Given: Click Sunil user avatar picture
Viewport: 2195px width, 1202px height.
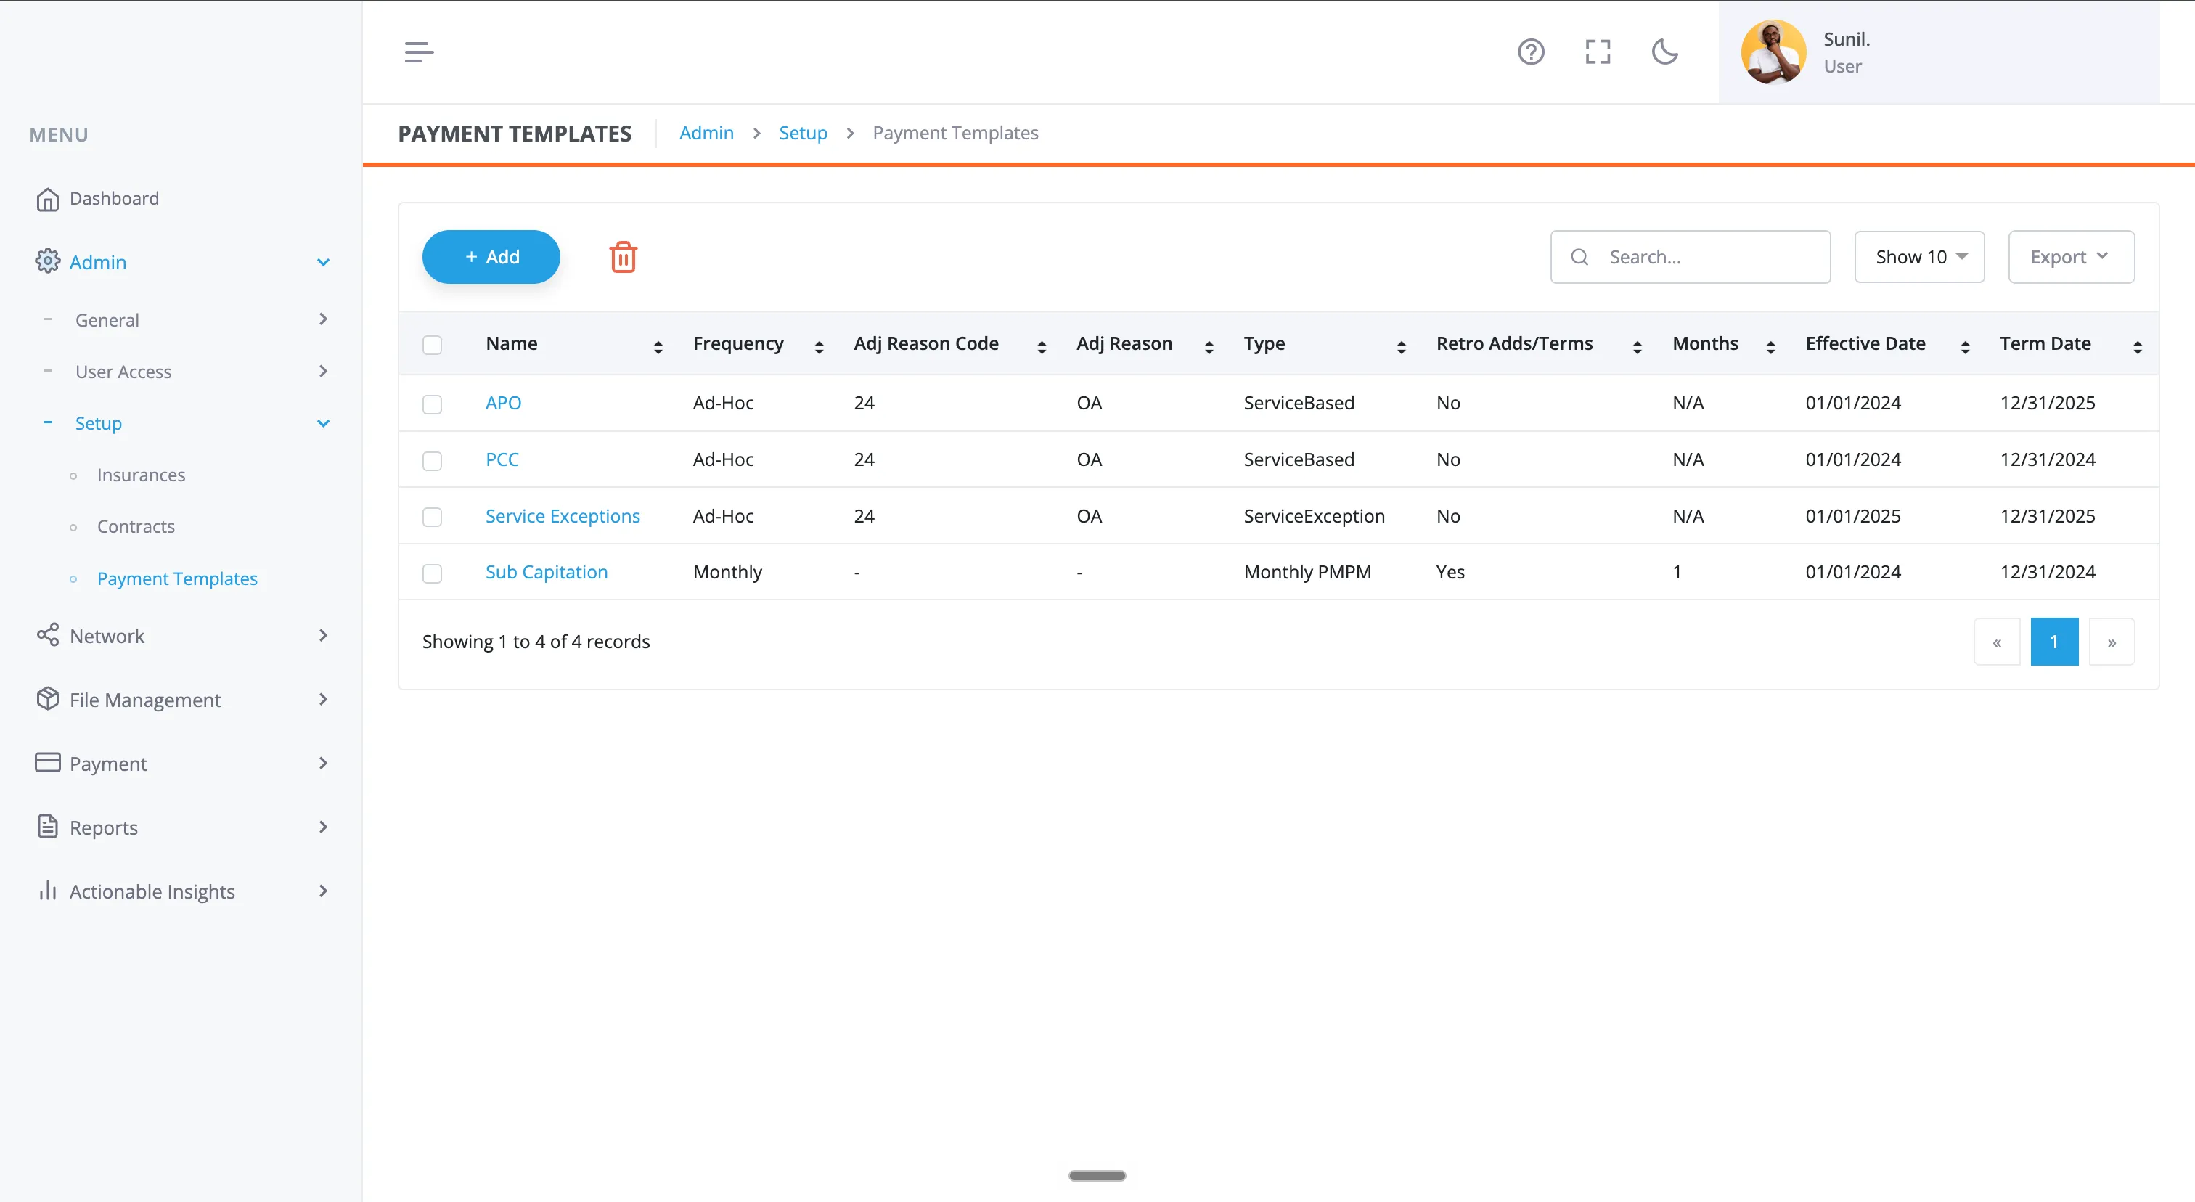Looking at the screenshot, I should tap(1773, 52).
